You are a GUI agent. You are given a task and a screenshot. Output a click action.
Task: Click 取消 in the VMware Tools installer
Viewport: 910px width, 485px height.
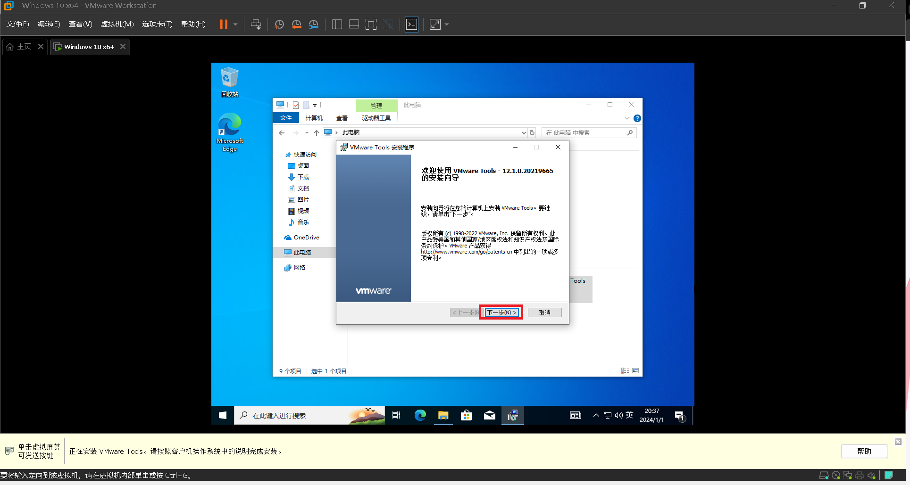(544, 312)
